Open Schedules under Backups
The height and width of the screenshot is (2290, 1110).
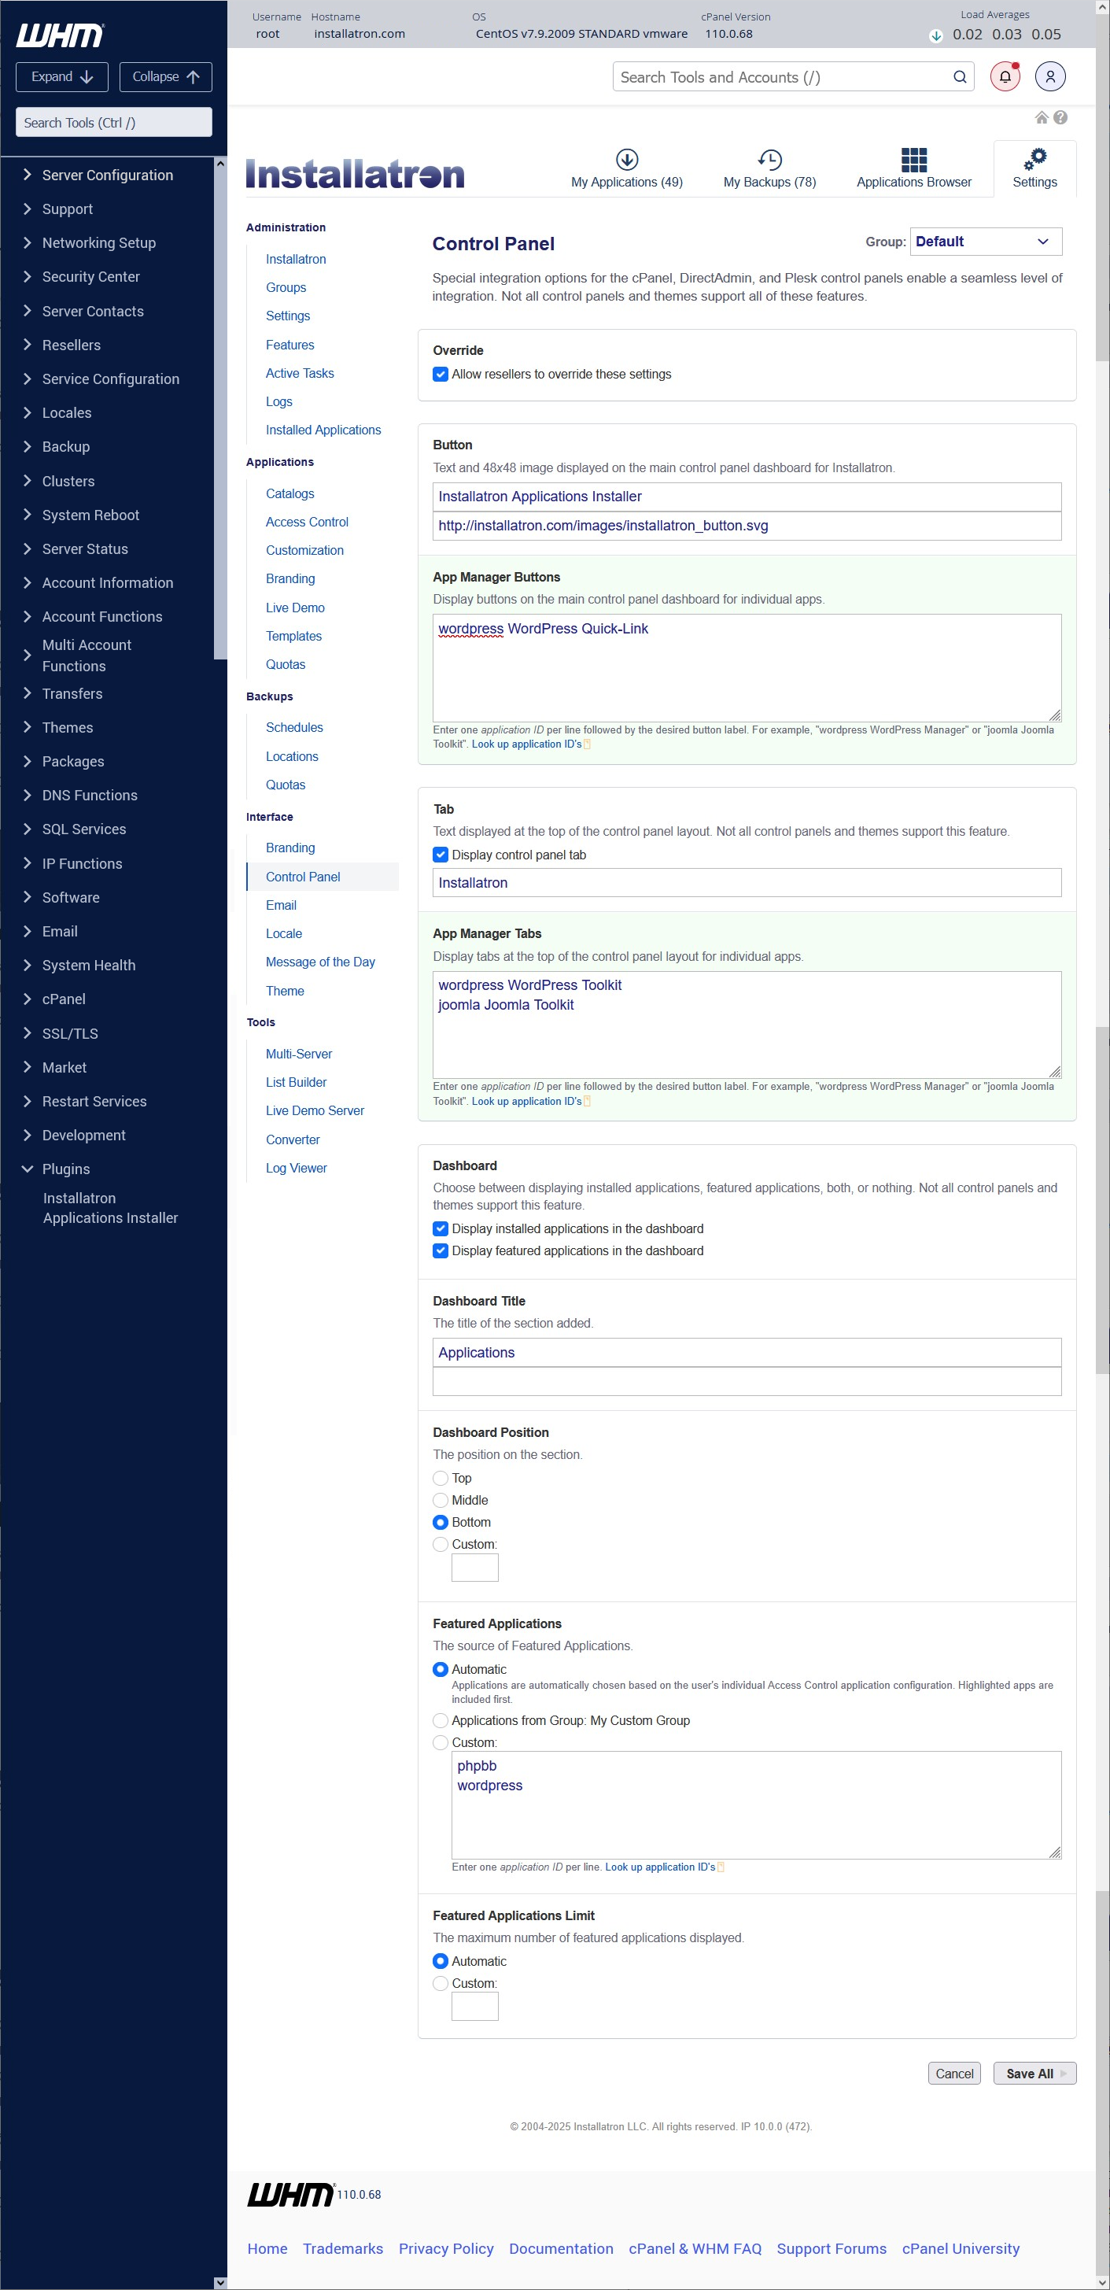(294, 727)
